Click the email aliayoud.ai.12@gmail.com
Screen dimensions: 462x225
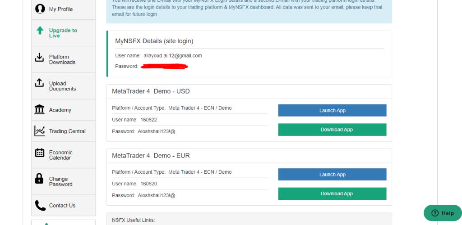173,55
